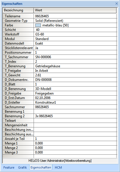The width and height of the screenshot is (120, 172).
Task: Click the Bezeichnung column header
Action: coord(18,10)
